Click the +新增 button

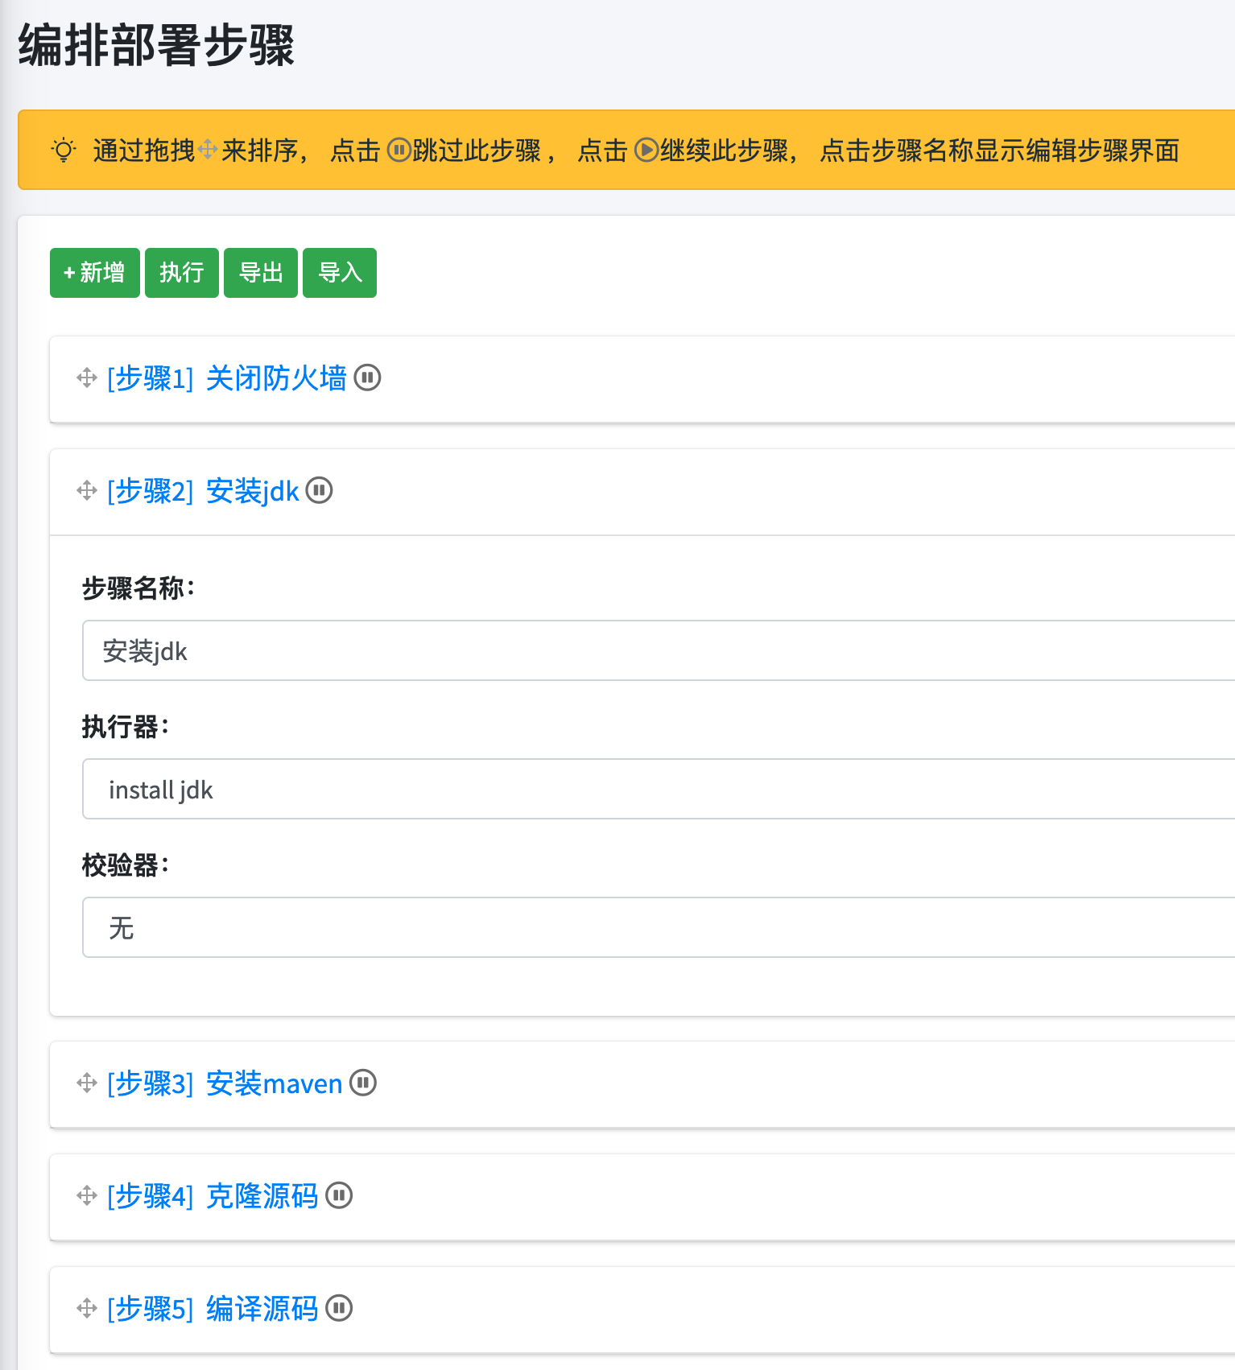coord(95,273)
